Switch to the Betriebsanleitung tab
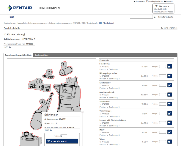 (42, 55)
